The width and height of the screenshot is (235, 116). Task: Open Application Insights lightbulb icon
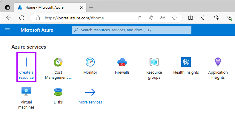218,62
